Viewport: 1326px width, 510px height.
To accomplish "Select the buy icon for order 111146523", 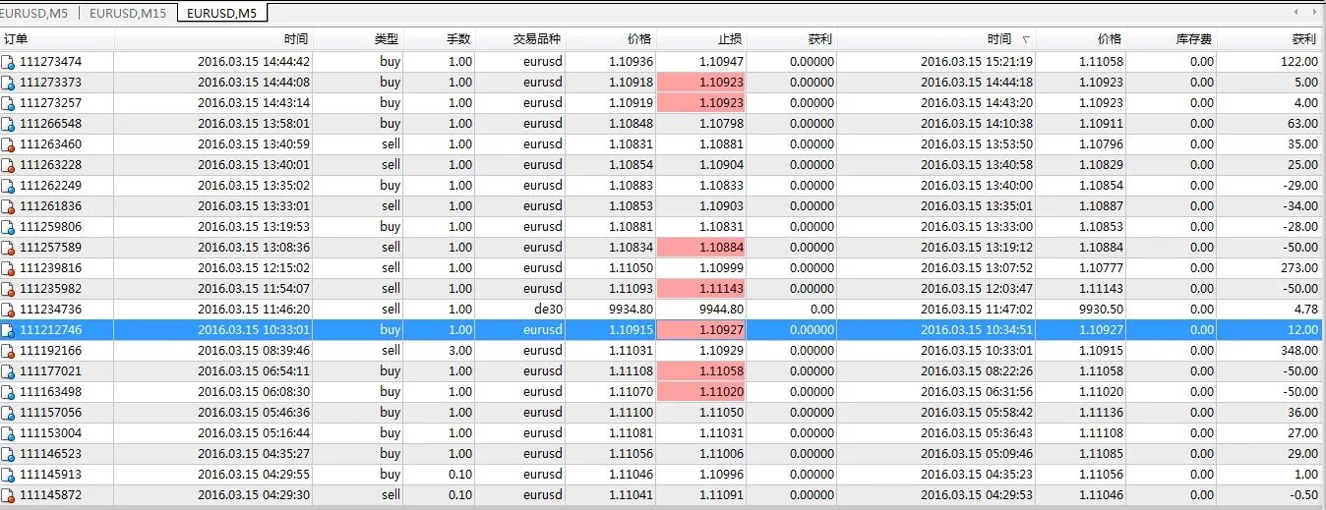I will coord(9,454).
